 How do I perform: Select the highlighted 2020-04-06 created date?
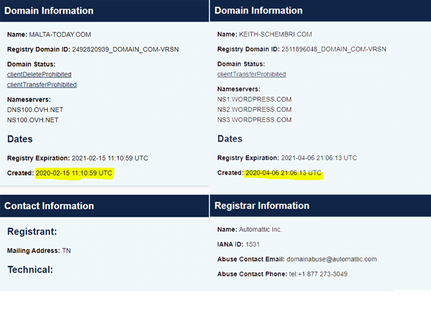click(284, 173)
